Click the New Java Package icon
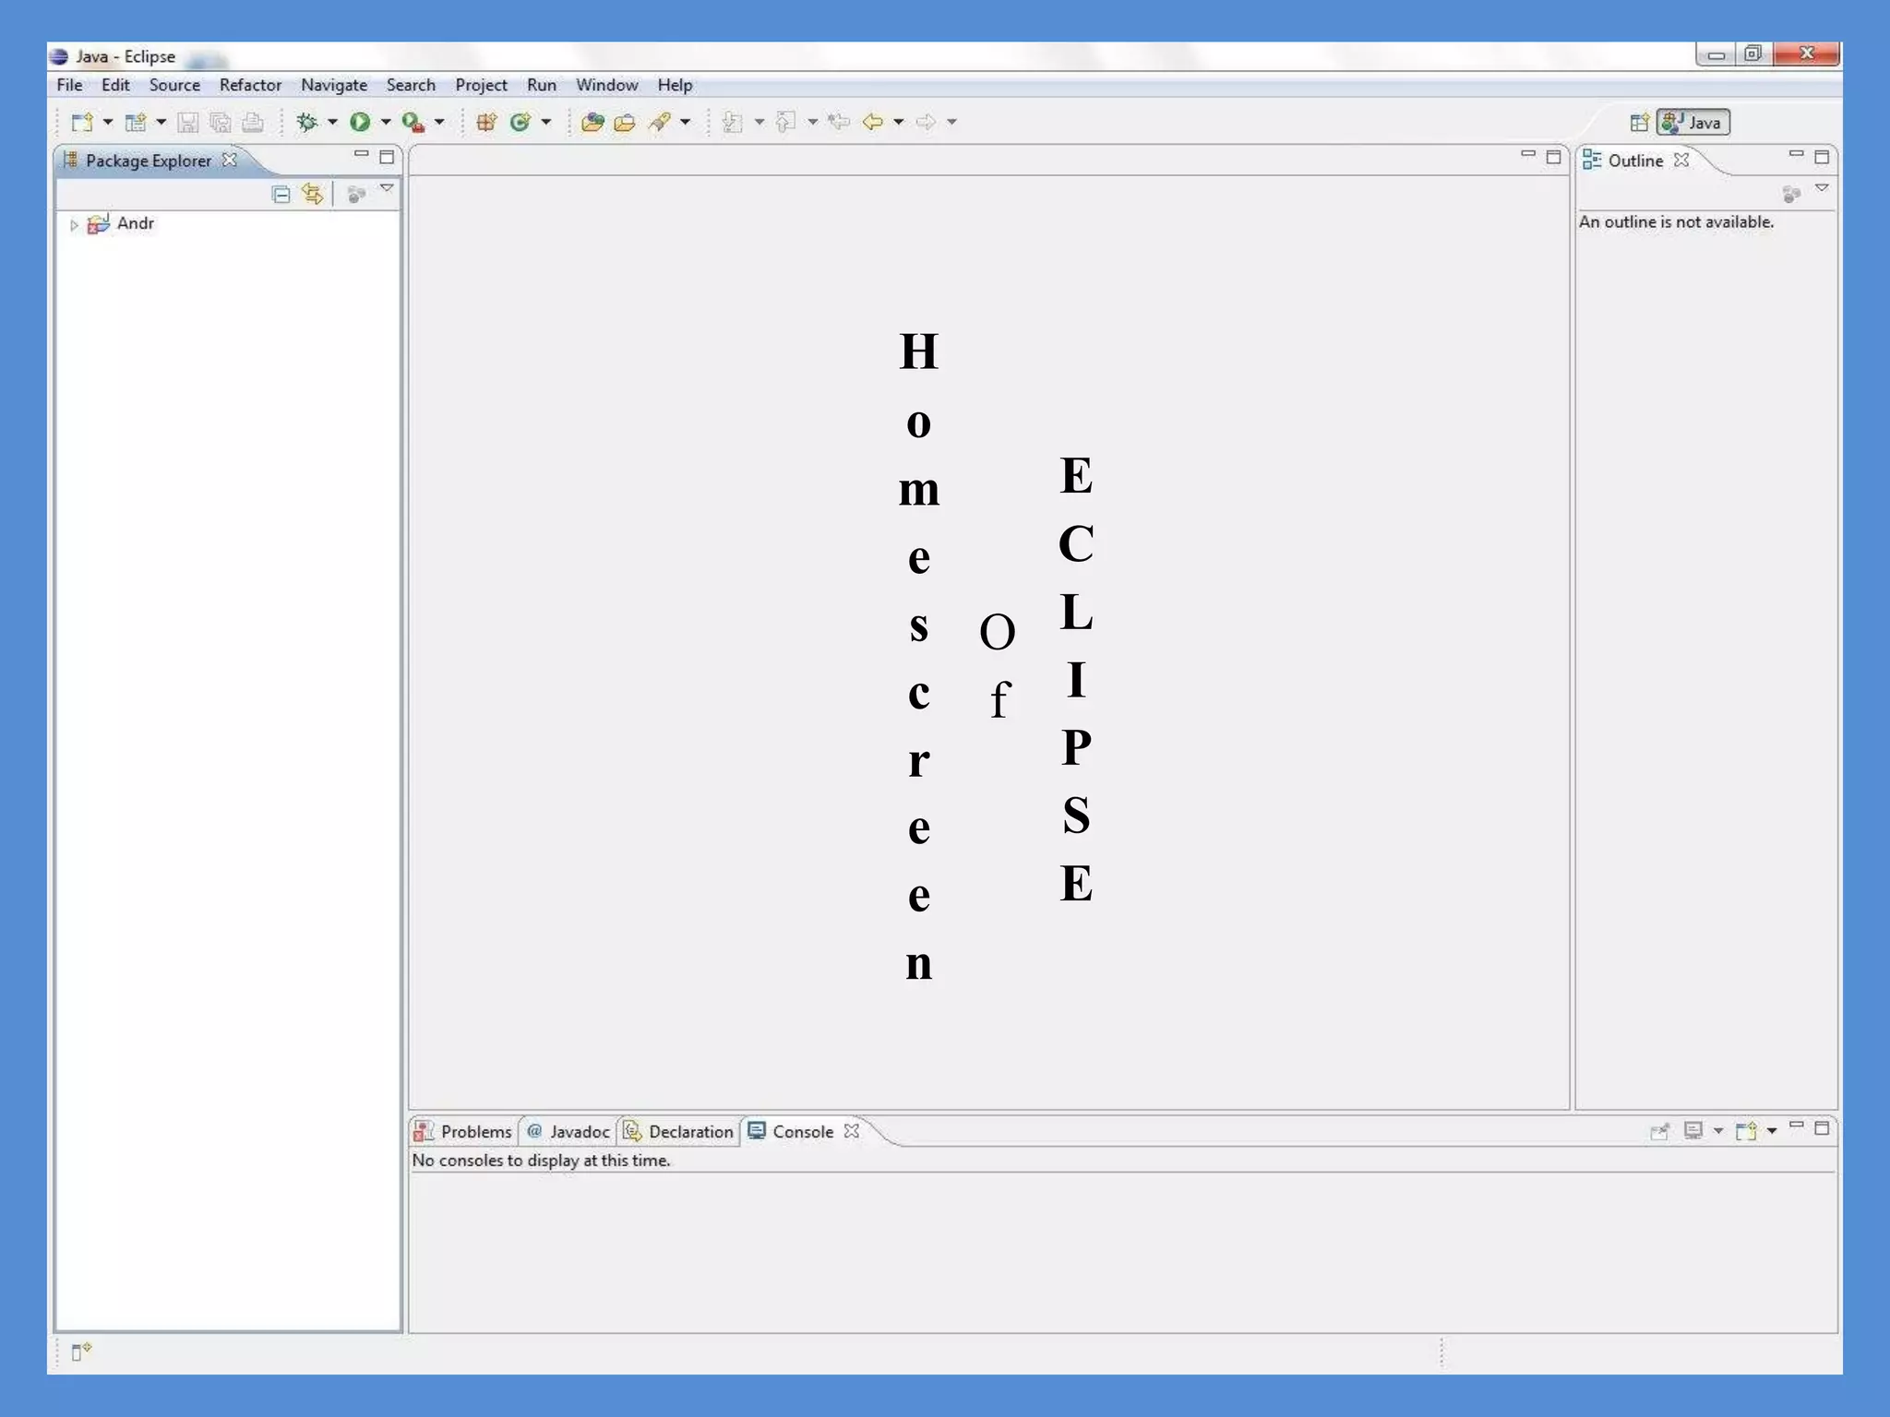This screenshot has height=1417, width=1890. (x=485, y=122)
